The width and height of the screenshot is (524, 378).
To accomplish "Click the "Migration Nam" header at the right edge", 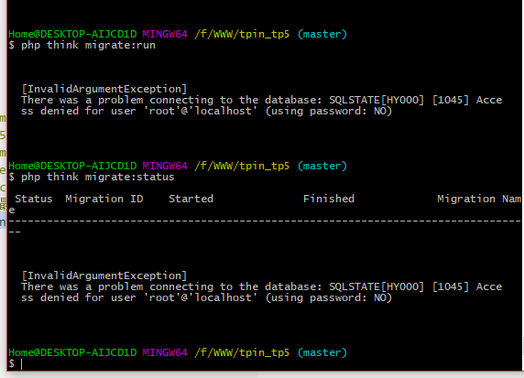I will tap(479, 199).
